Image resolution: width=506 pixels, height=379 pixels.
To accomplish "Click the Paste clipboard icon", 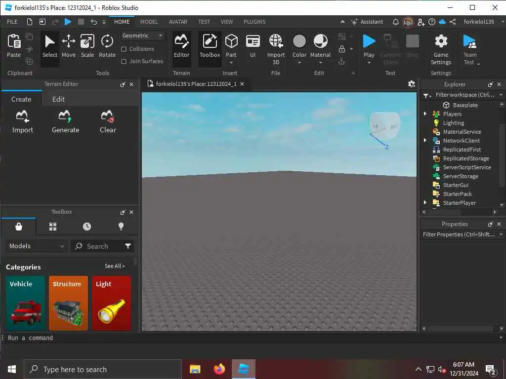I will 14,46.
